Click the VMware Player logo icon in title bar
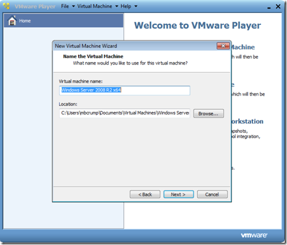This screenshot has height=245, width=287. pos(6,6)
